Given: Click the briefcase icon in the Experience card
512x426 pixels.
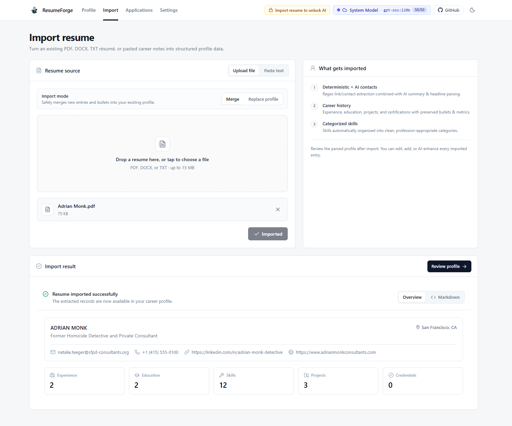Looking at the screenshot, I should [x=52, y=375].
